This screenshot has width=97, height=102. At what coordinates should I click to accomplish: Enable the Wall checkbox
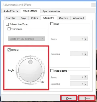coord(52,24)
